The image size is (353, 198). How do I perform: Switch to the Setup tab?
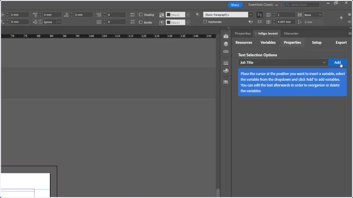click(317, 43)
